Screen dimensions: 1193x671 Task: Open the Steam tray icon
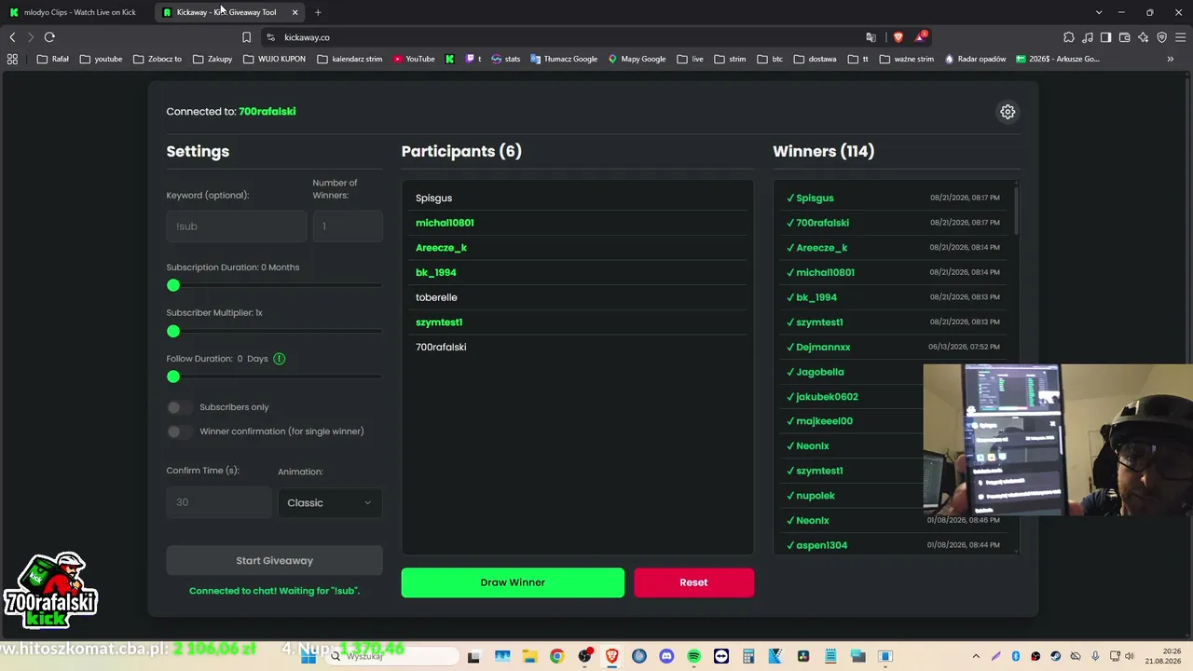tap(1055, 656)
